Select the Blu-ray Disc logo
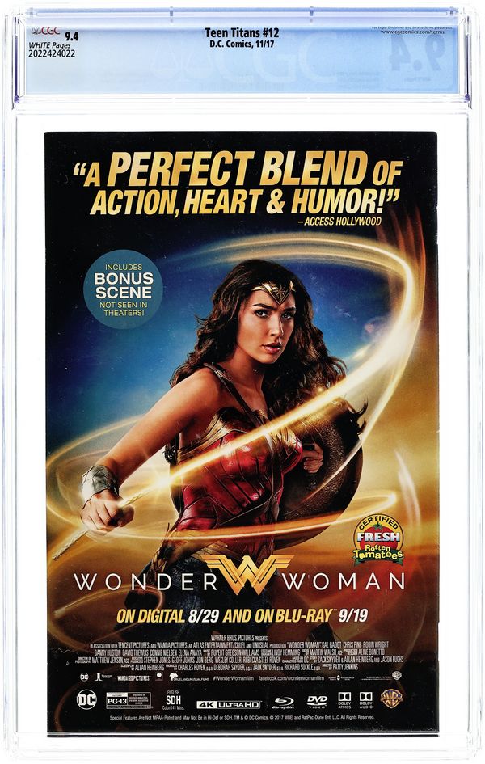 (283, 702)
